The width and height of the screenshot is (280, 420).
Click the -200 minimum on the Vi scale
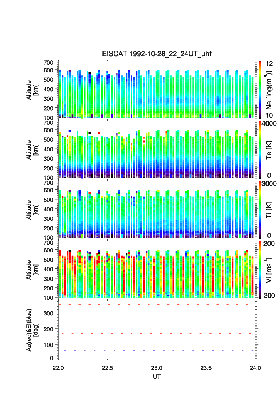pos(268,296)
